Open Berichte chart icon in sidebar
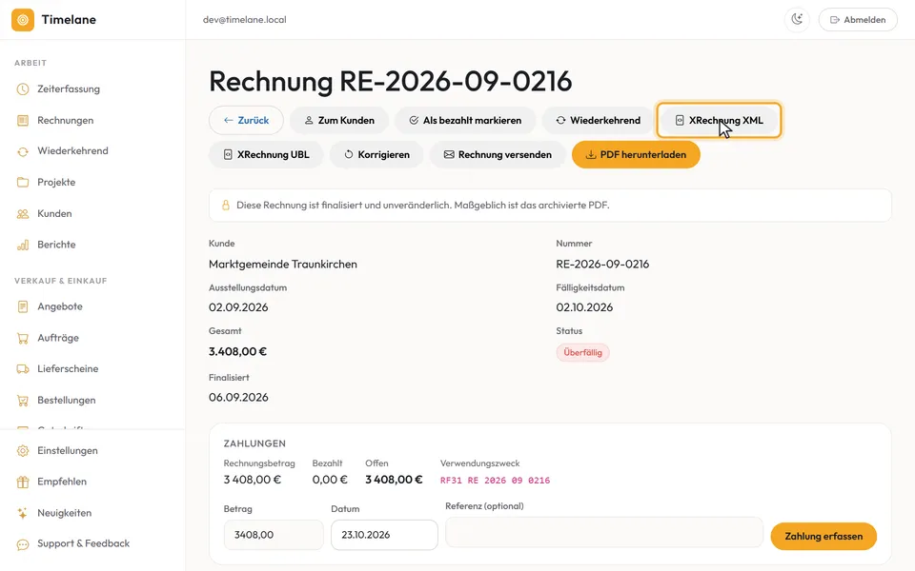The image size is (915, 571). click(23, 245)
